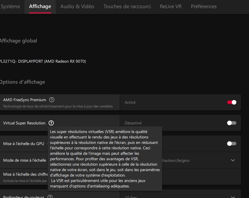Switch to the Système tab
The image size is (249, 198).
pos(10,7)
